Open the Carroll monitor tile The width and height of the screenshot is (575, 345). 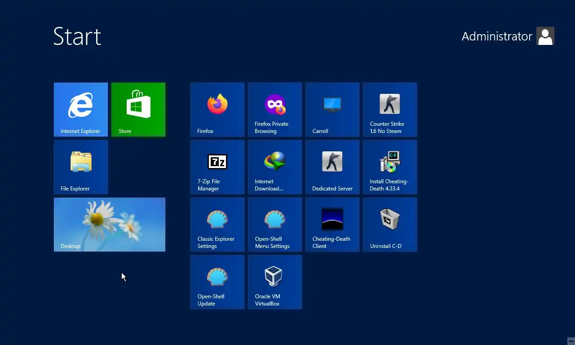[332, 110]
